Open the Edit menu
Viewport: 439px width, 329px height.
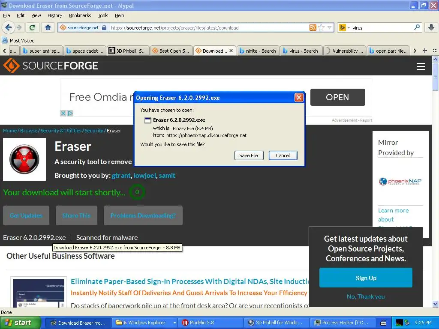pyautogui.click(x=21, y=15)
